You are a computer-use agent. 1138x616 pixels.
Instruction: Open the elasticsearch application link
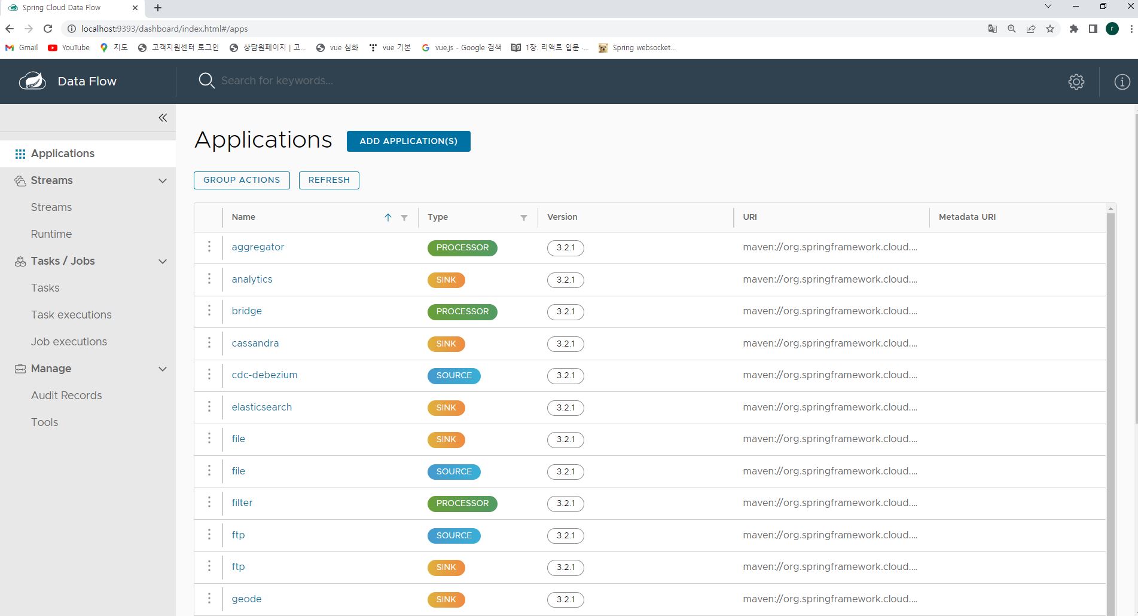pos(262,407)
